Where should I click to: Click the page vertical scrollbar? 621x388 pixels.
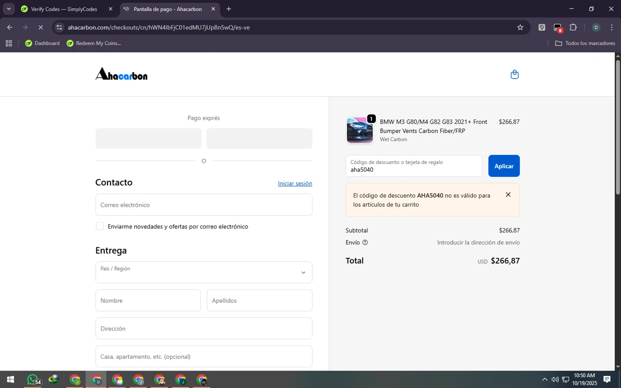(x=618, y=127)
